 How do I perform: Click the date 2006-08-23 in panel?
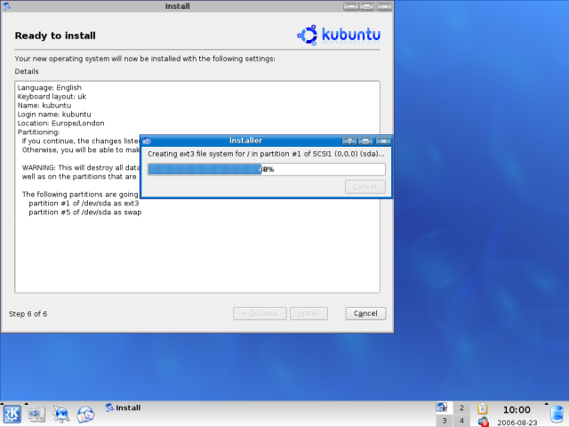click(x=517, y=423)
